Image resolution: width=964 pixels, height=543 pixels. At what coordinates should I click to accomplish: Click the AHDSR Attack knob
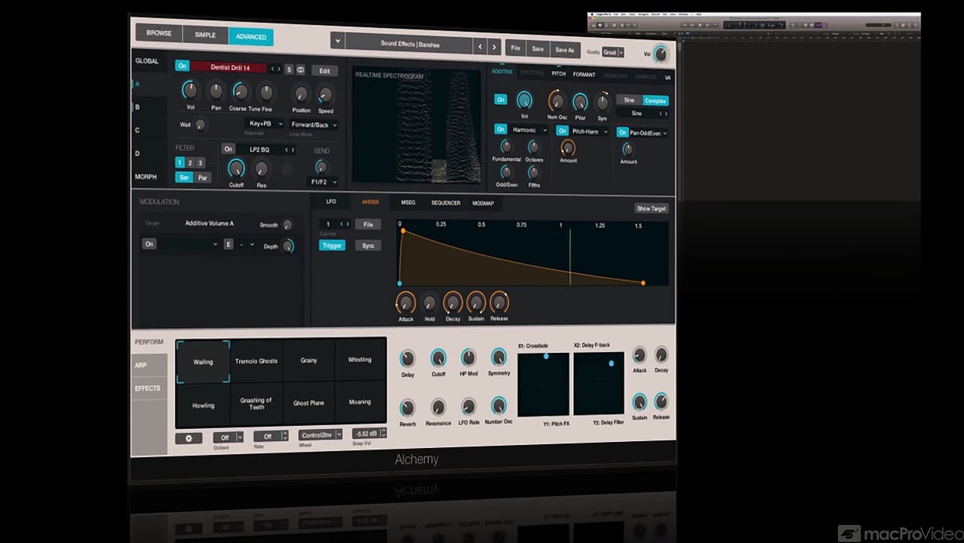tap(405, 303)
